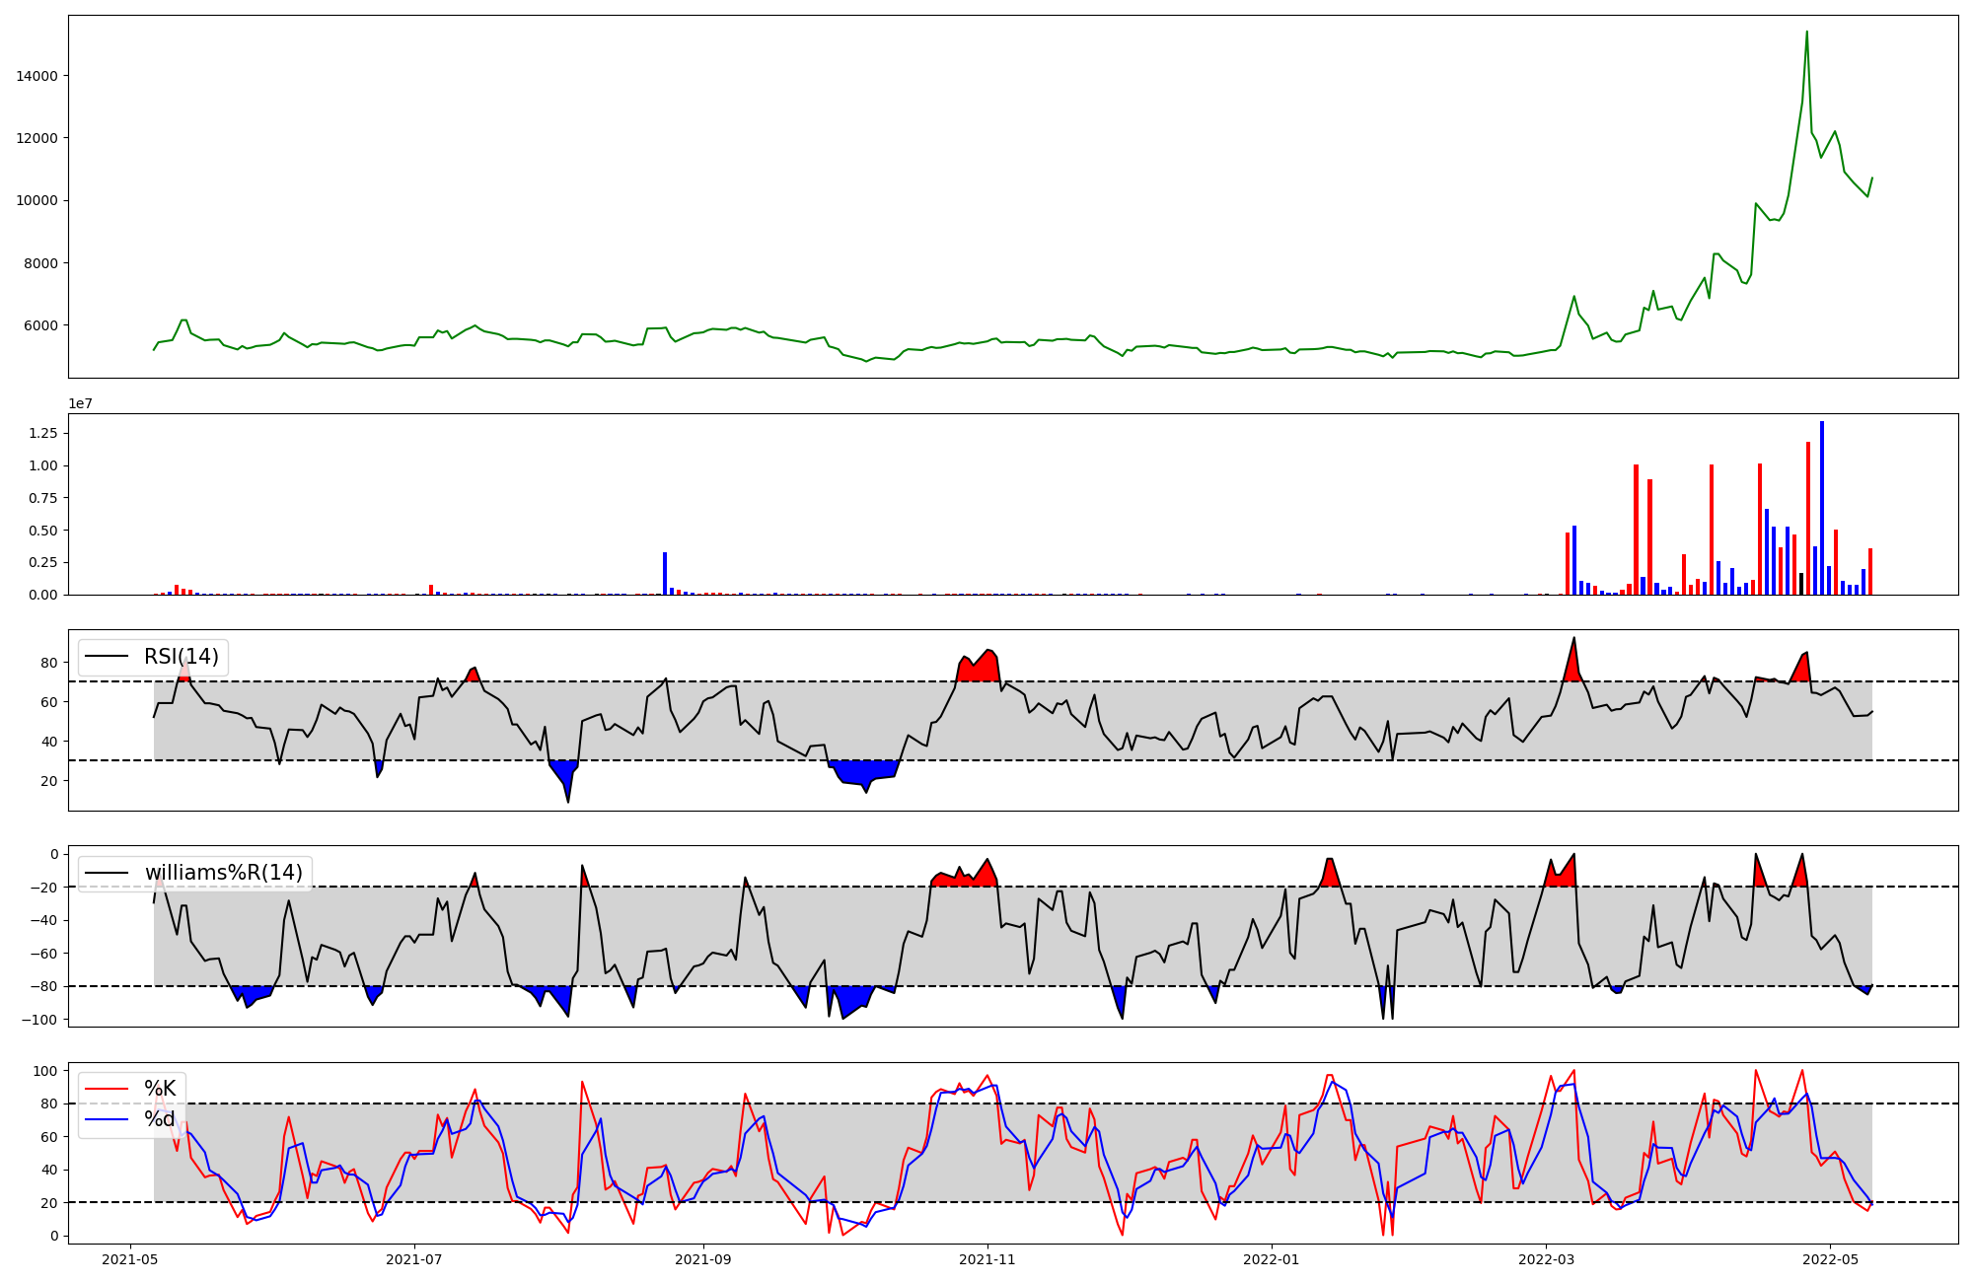Click the williams%R(14) legend label
This screenshot has width=1973, height=1282.
[224, 873]
